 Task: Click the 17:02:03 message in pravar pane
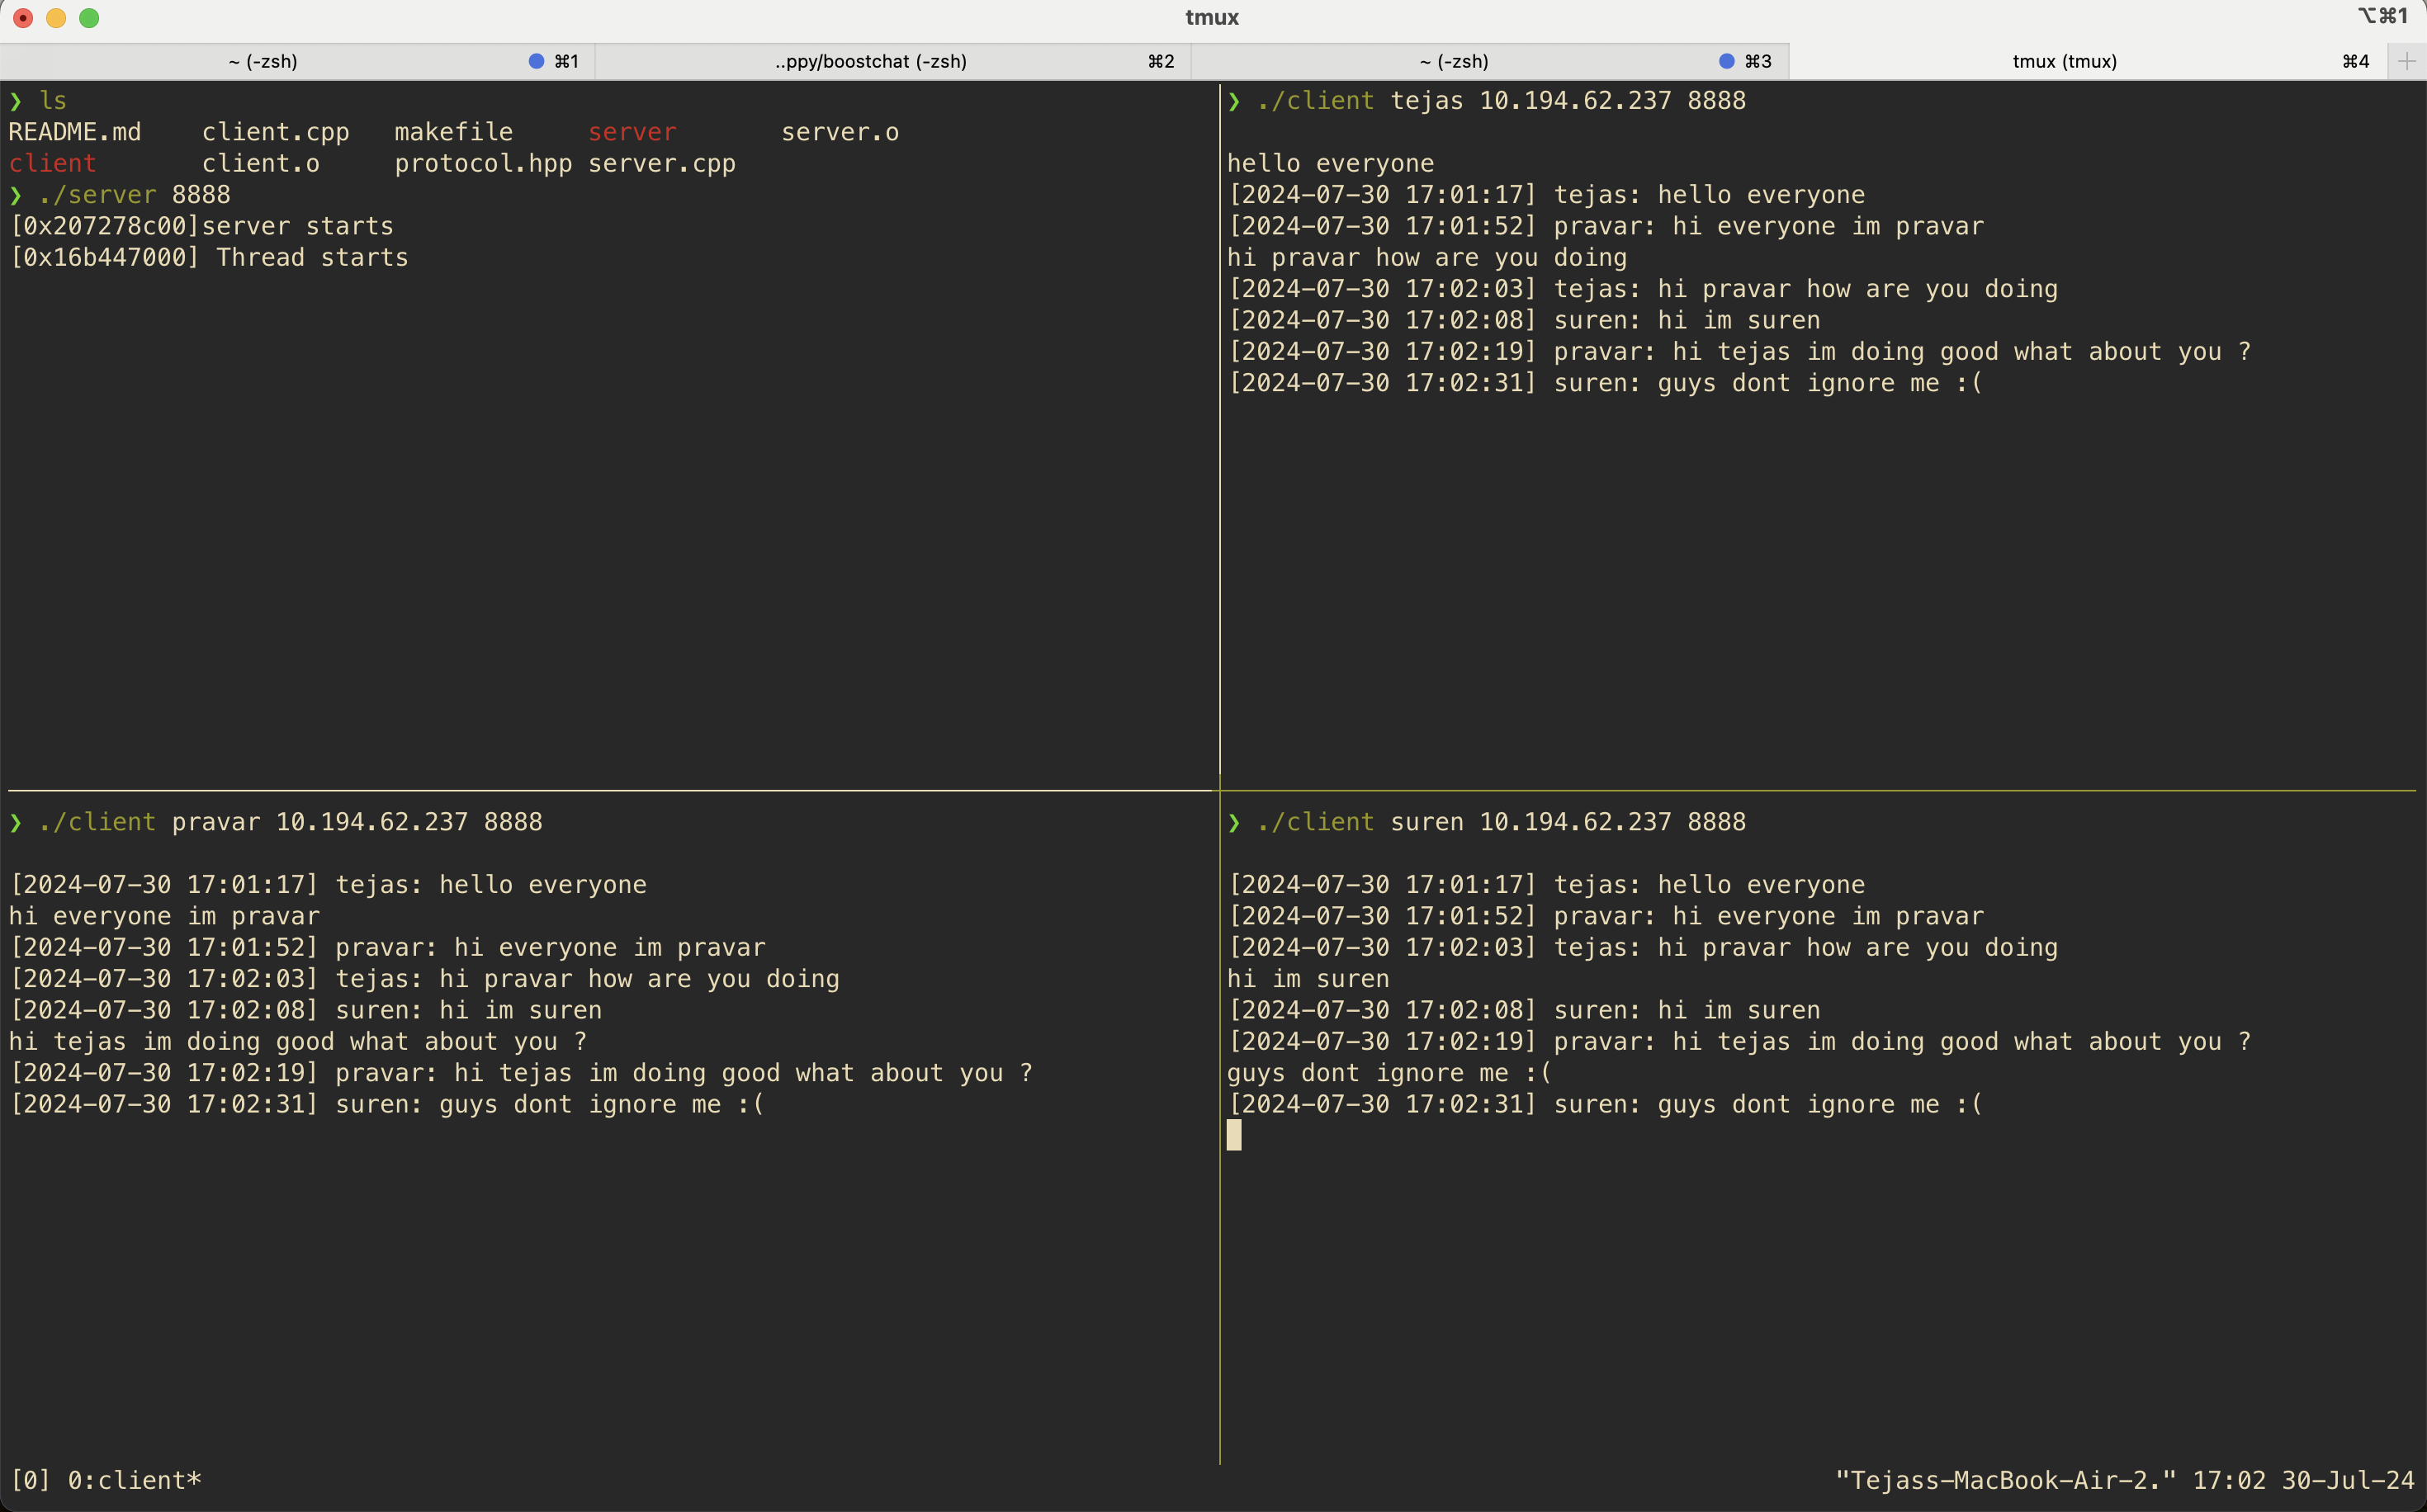424,979
